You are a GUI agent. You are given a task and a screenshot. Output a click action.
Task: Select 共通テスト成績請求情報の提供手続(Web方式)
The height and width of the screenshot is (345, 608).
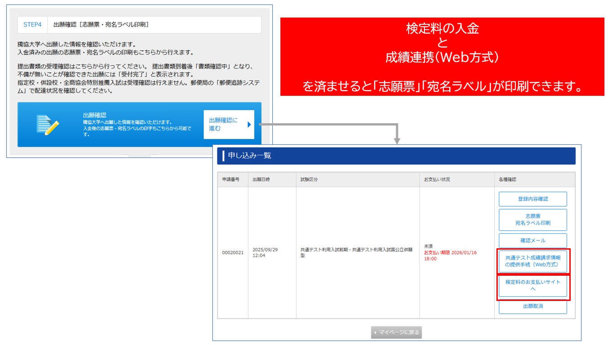pos(532,261)
